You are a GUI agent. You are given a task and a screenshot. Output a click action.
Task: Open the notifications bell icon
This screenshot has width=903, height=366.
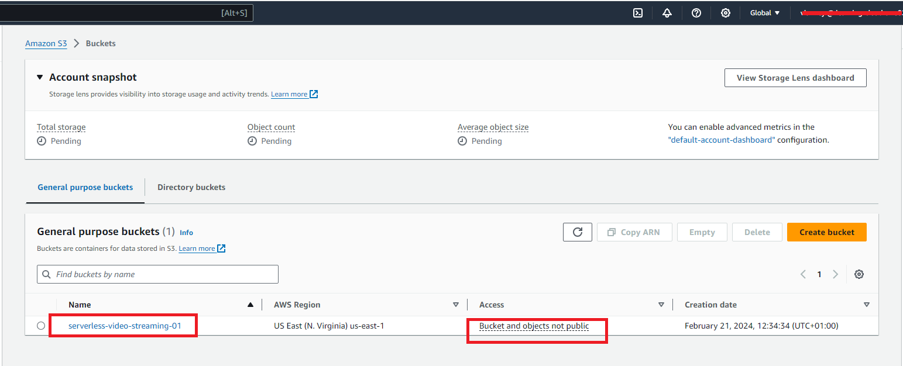[667, 13]
